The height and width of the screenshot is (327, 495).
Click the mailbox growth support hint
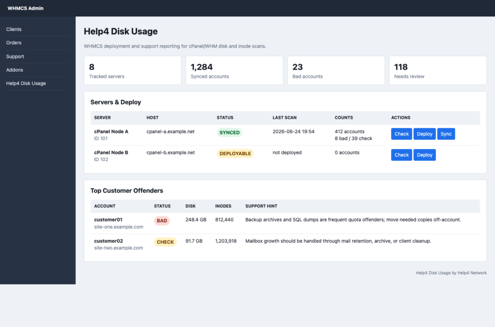[x=338, y=241]
